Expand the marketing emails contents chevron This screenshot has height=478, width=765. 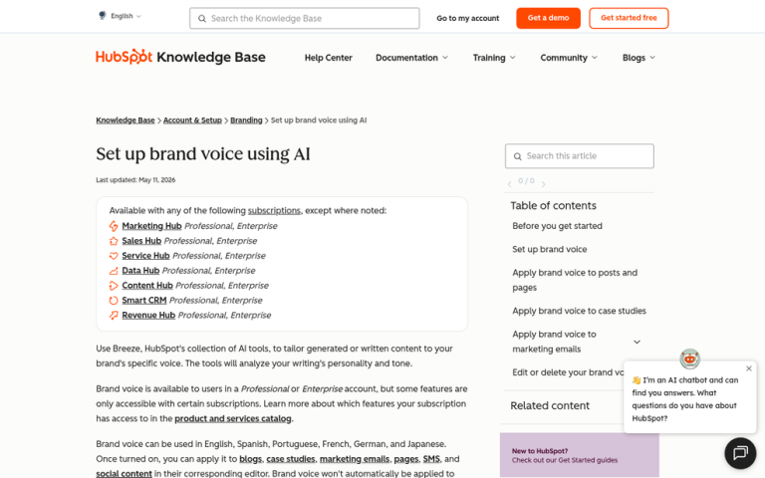click(637, 342)
